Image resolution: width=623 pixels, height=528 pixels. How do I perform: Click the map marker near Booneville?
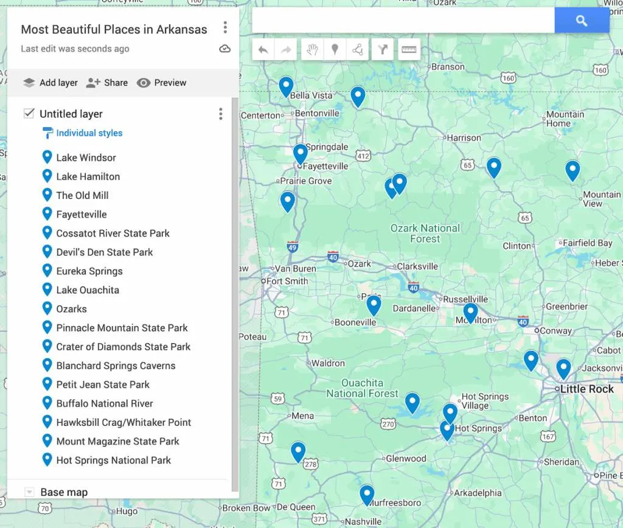pos(374,306)
